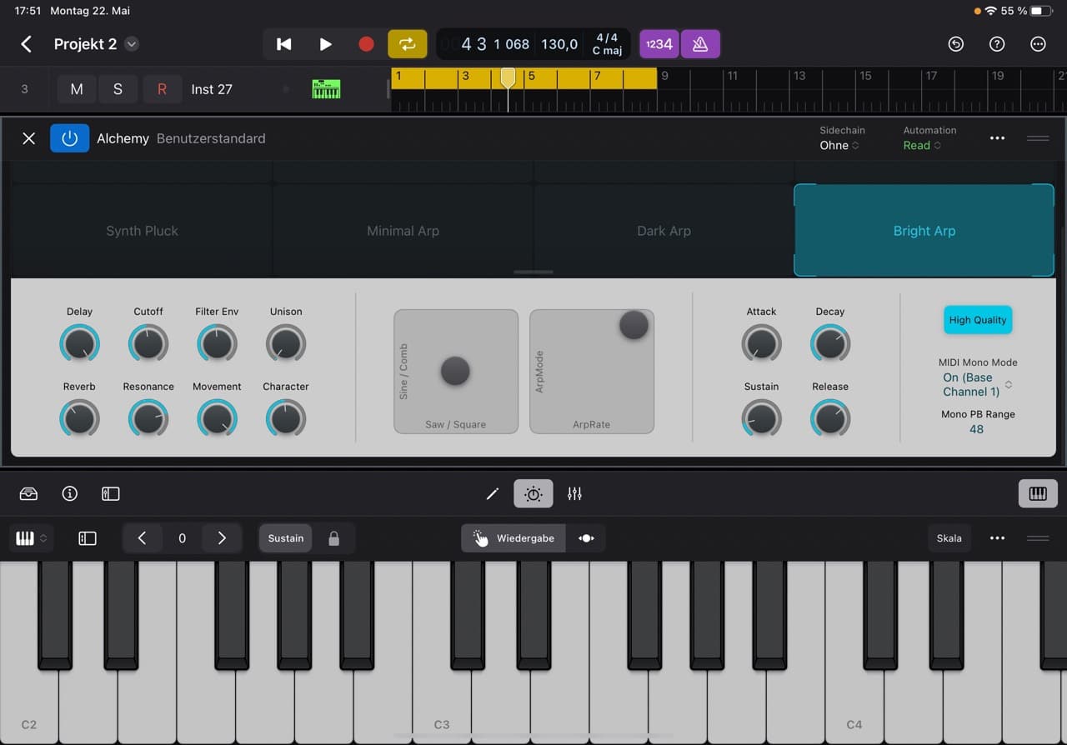Screen dimensions: 1067x745
Task: Click the Delay knob
Action: [x=79, y=343]
